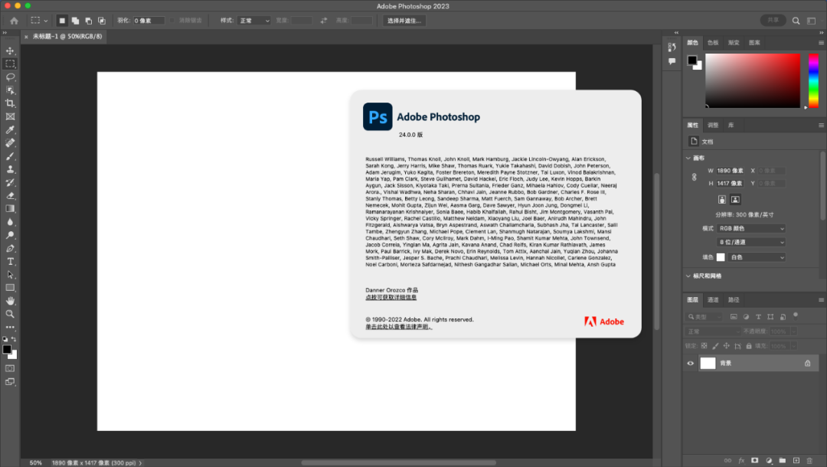
Task: Open the legal notices link under copyright
Action: coord(399,327)
